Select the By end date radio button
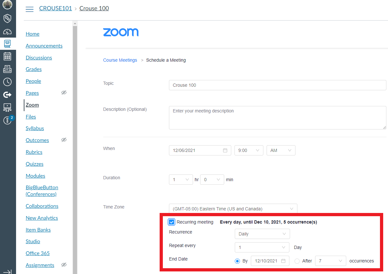 (237, 261)
